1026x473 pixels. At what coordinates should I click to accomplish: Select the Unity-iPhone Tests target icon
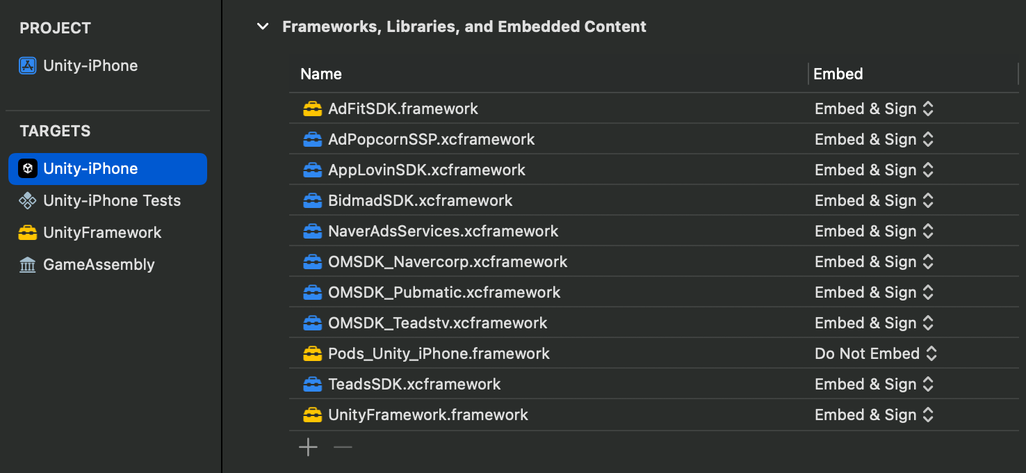click(x=28, y=201)
